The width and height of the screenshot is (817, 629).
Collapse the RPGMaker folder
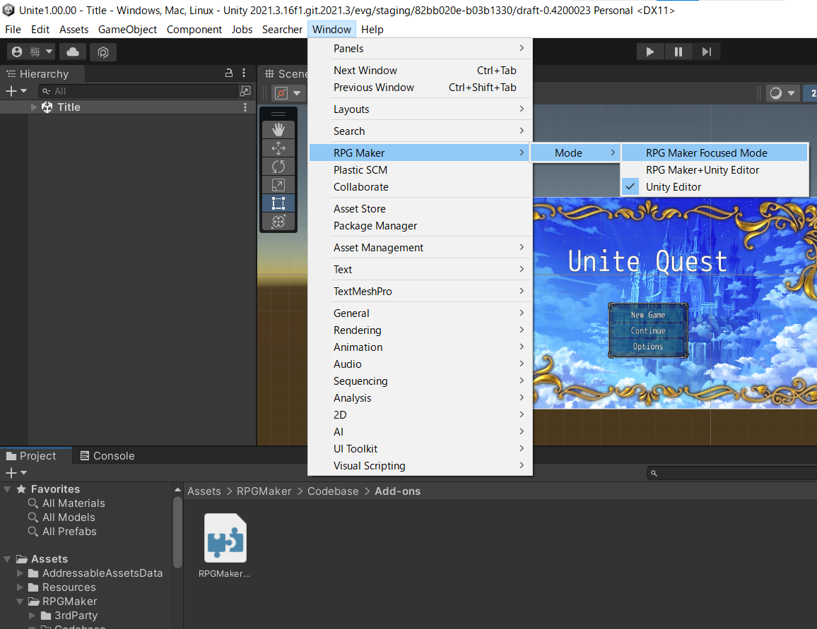pos(20,601)
